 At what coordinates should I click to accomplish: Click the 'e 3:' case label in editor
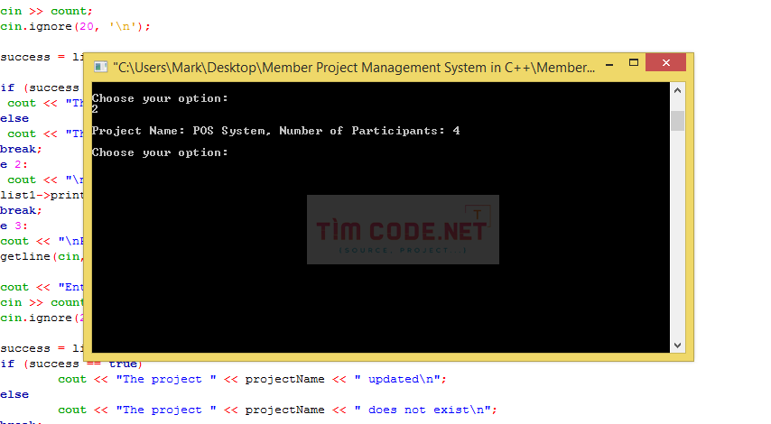[x=14, y=226]
